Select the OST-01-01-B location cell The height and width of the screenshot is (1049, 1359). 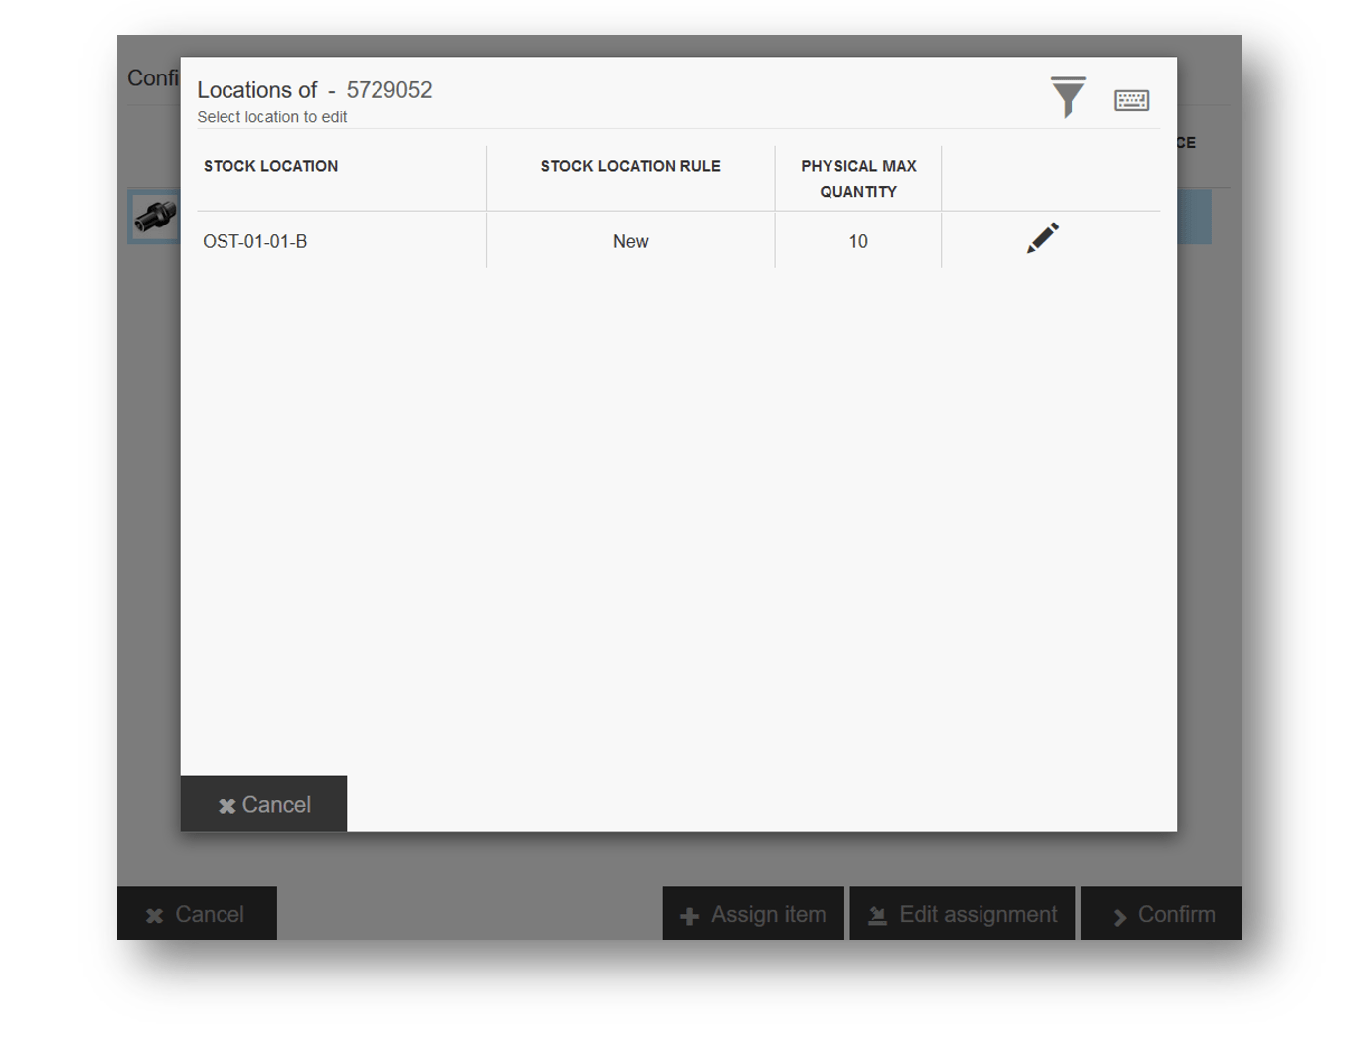click(255, 241)
